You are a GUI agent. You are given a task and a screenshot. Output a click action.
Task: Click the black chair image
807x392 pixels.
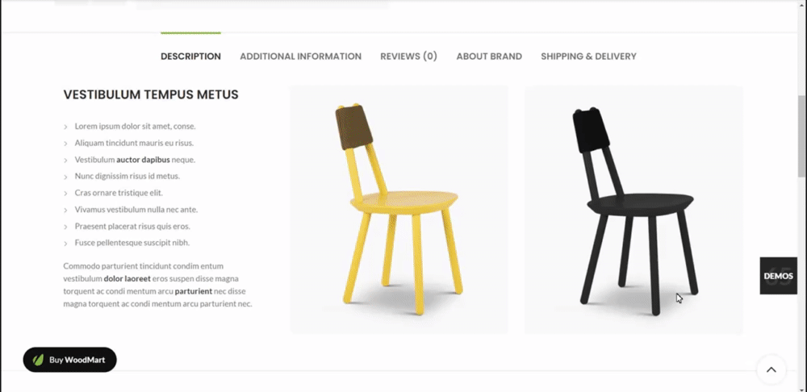coord(633,210)
